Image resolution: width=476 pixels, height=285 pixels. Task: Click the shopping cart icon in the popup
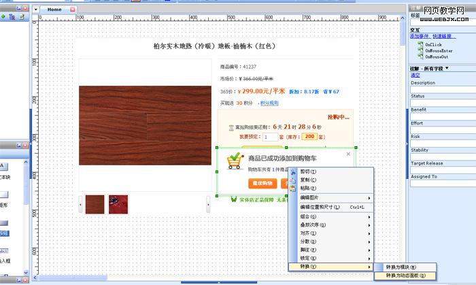[x=235, y=161]
